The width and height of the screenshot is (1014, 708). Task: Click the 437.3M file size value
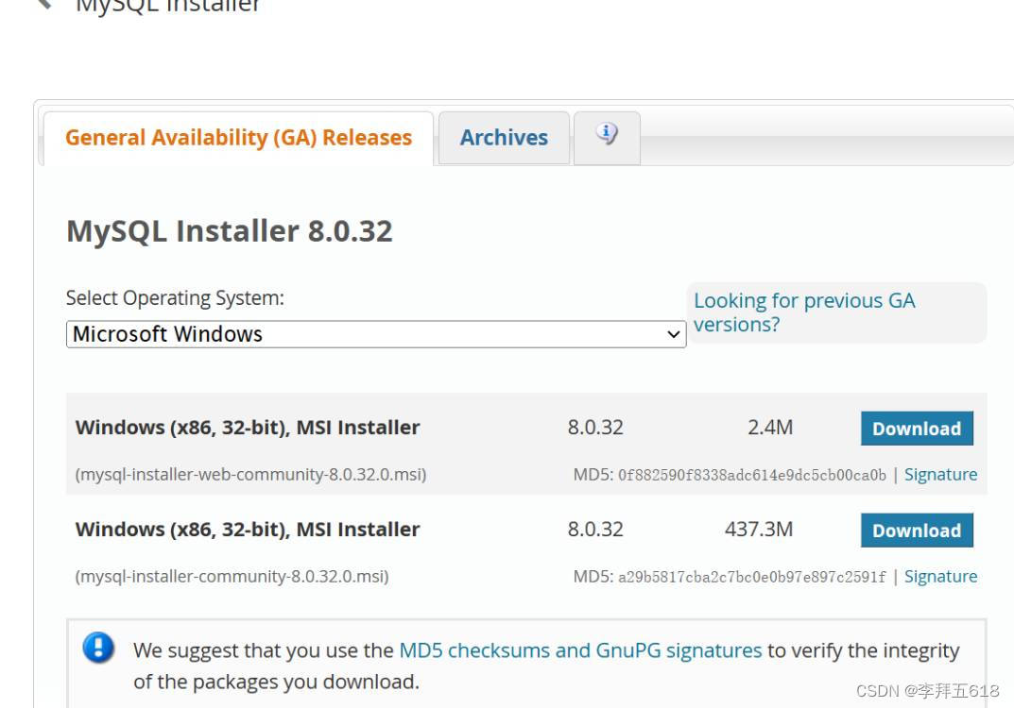pyautogui.click(x=759, y=529)
